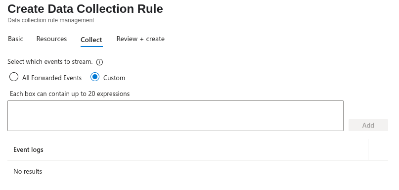The height and width of the screenshot is (190, 399).
Task: Click the blank column header beside Event logs
Action: coord(378,149)
